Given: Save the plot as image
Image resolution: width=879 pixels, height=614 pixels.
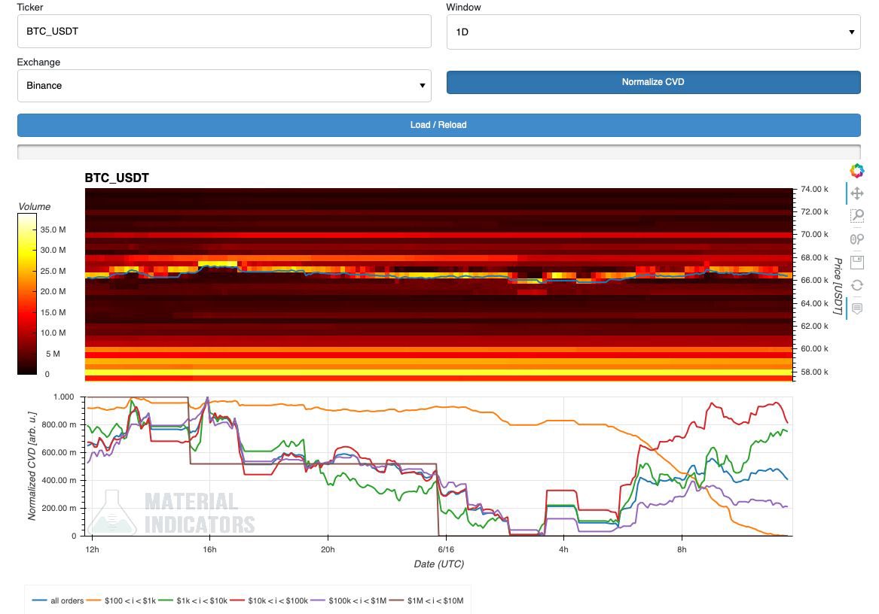Looking at the screenshot, I should point(856,262).
